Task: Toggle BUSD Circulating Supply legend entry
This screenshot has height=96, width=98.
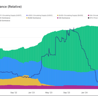Action: (70, 15)
